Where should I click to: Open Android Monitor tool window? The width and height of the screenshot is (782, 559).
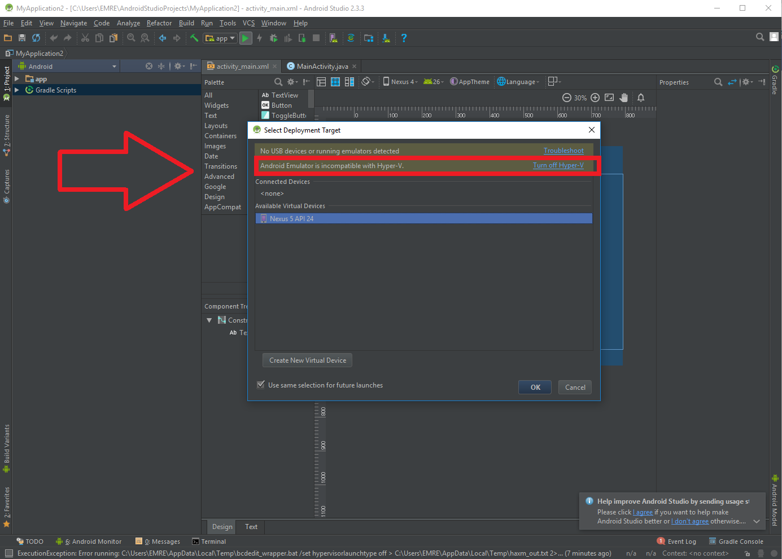(x=89, y=542)
